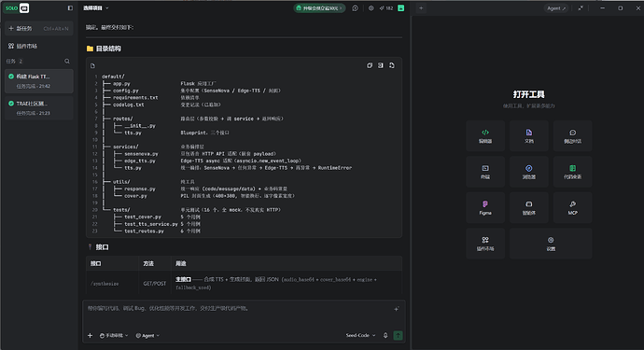The image size is (644, 350).
Task: Click the requirements.txt line in code
Action: [x=135, y=97]
